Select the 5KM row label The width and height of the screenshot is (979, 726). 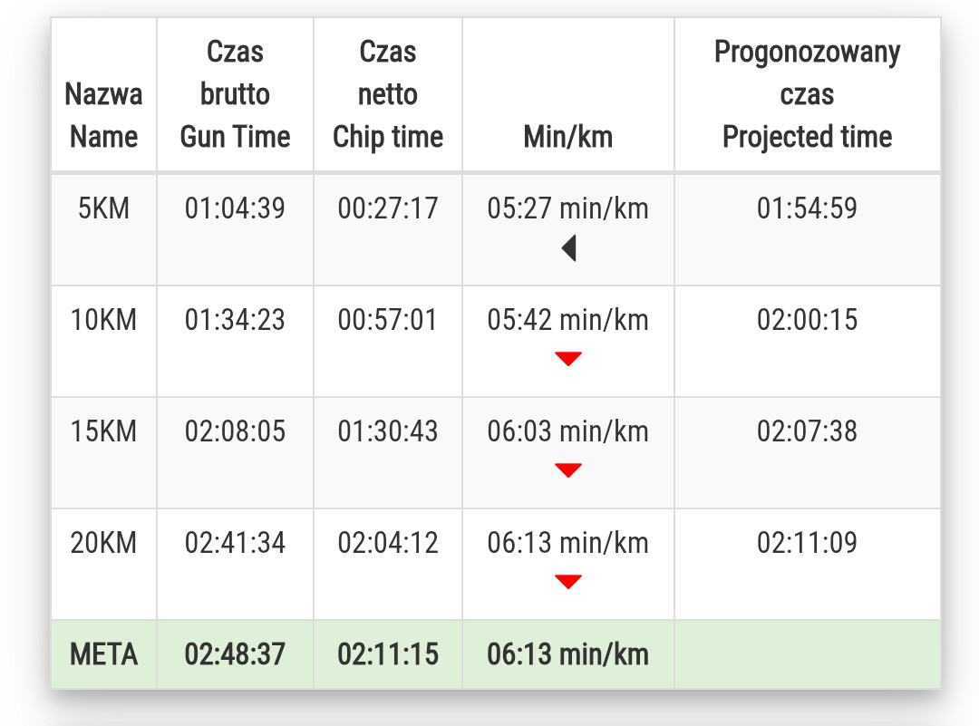pyautogui.click(x=103, y=208)
